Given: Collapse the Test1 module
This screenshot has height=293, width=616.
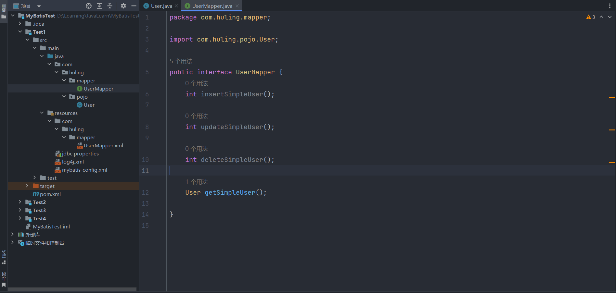Looking at the screenshot, I should click(x=20, y=31).
